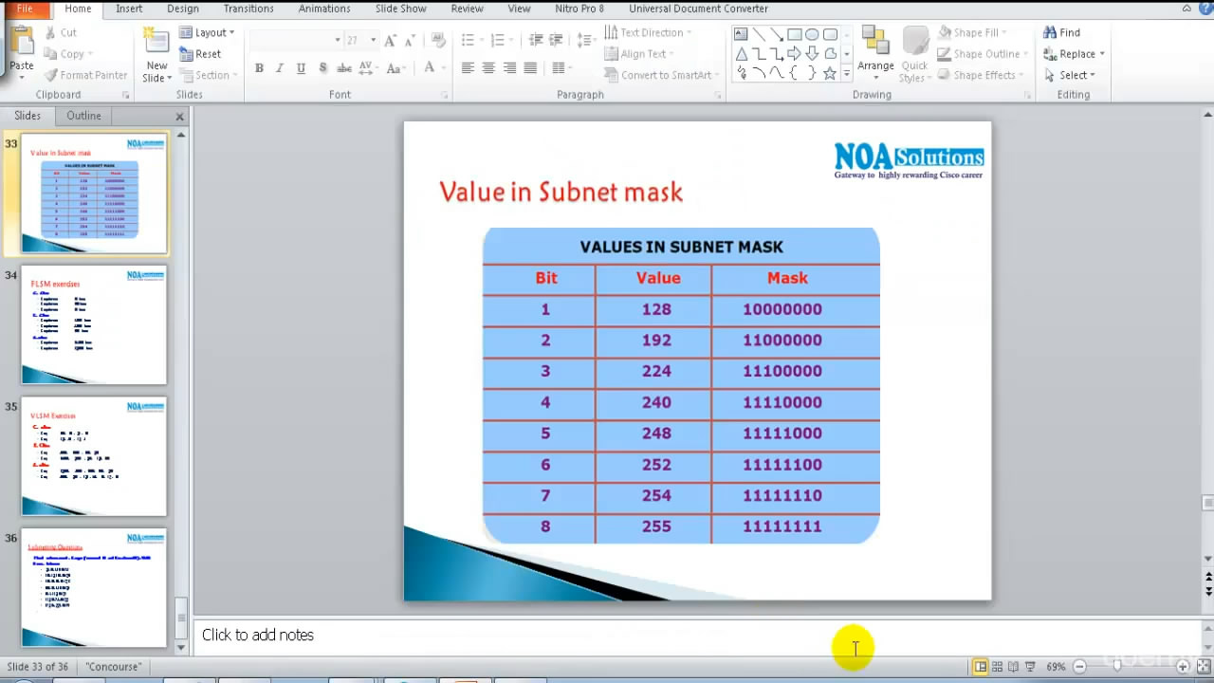Click the Find icon in Editing
This screenshot has height=683, width=1214.
1061,32
